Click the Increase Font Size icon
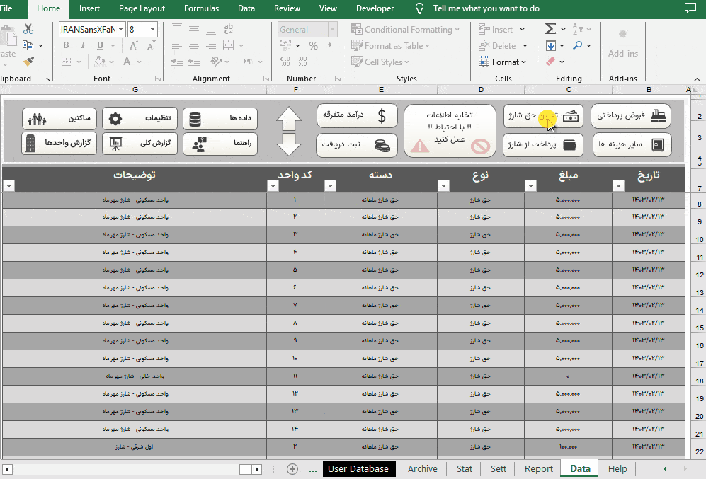The height and width of the screenshot is (479, 706). [x=134, y=45]
